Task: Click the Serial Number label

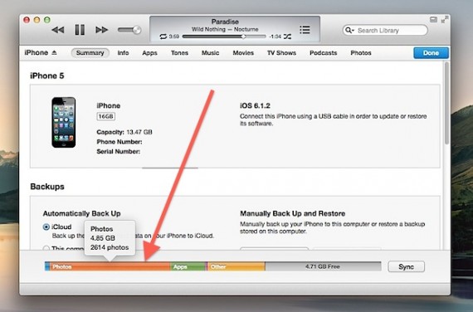Action: (118, 152)
